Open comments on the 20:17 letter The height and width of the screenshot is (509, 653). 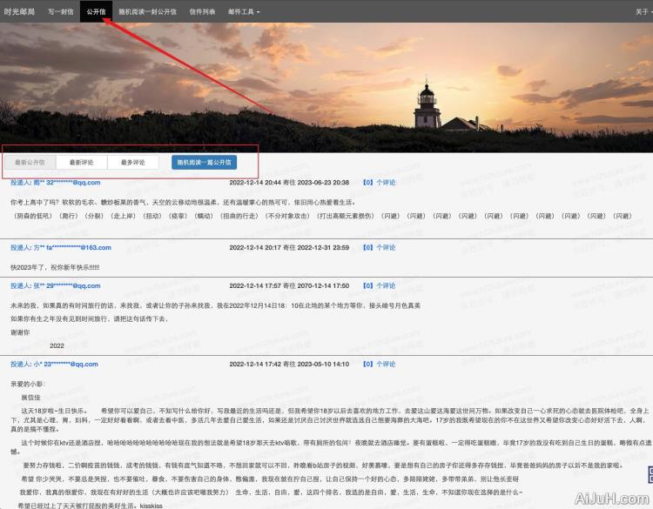click(379, 248)
